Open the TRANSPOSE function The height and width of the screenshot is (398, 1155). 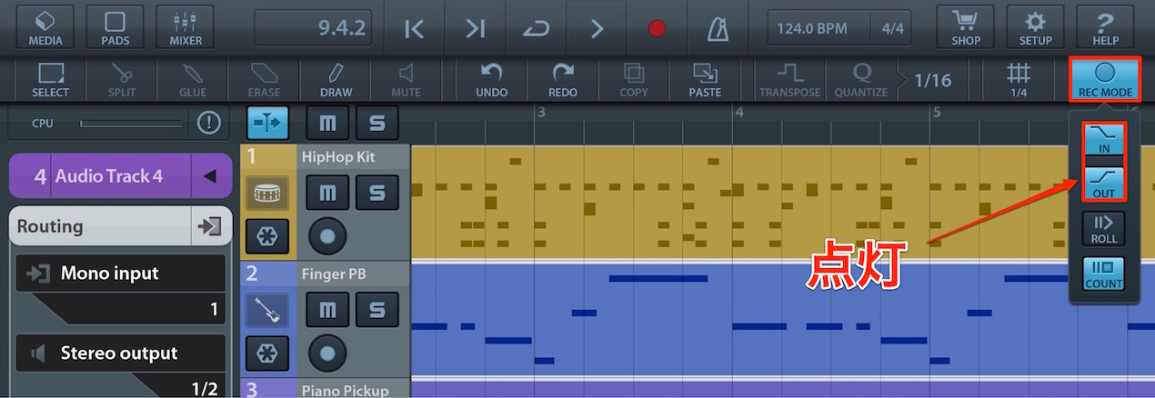click(790, 80)
